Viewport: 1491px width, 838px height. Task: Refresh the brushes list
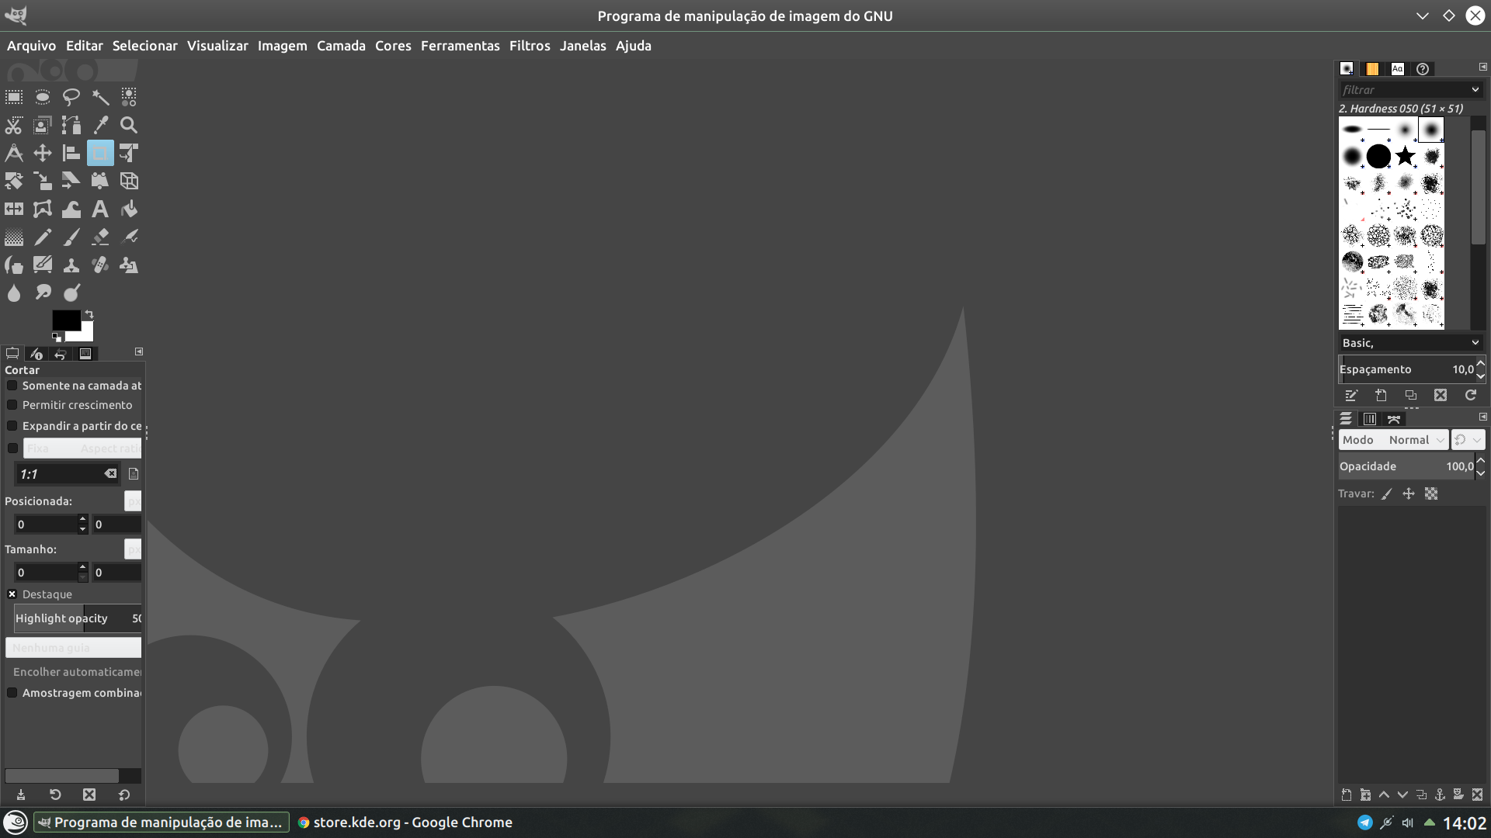(x=1471, y=396)
